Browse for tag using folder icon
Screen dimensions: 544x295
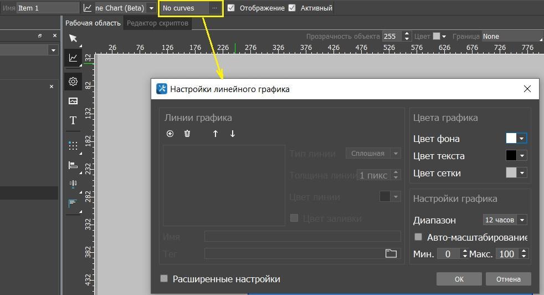coord(391,253)
